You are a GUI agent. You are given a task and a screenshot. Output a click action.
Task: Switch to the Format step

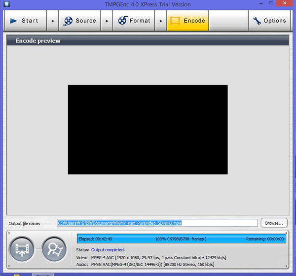[x=134, y=21]
